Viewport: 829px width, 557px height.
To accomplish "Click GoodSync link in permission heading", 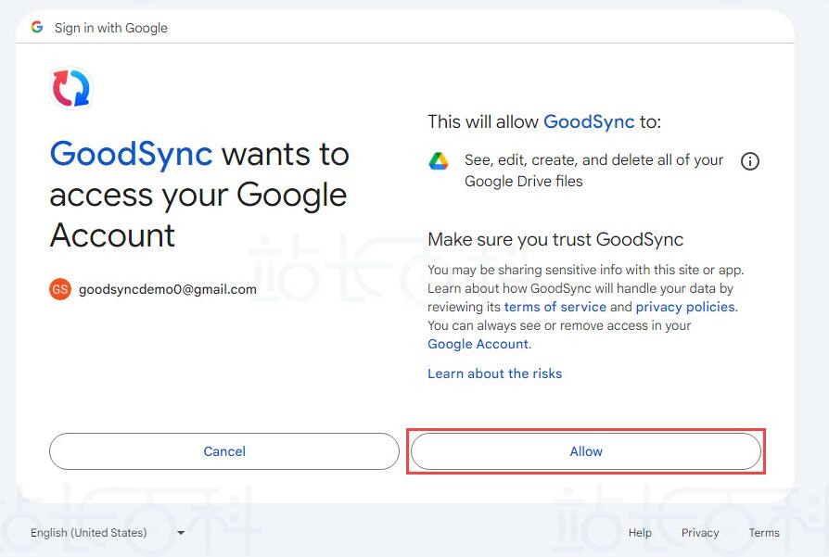I will click(x=589, y=122).
